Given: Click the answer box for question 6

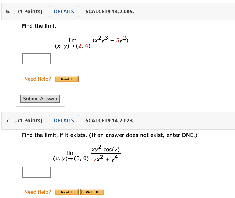Looking at the screenshot, I should click(x=36, y=59).
